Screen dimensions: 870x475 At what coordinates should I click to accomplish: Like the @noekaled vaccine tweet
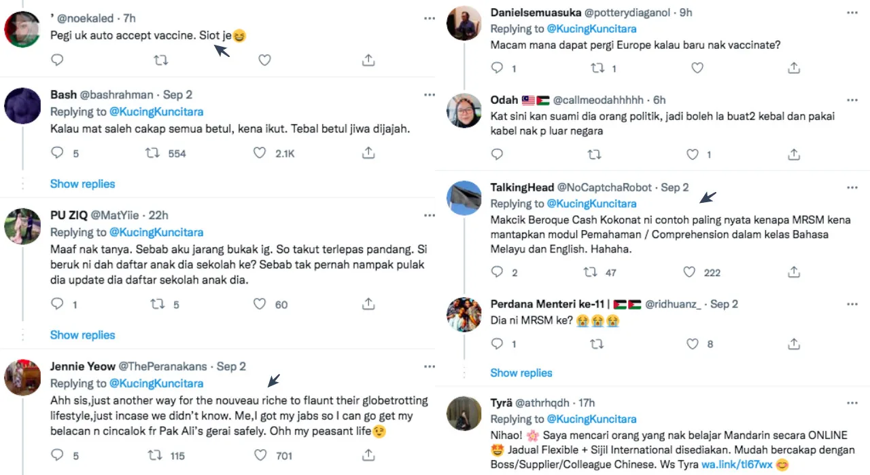265,60
